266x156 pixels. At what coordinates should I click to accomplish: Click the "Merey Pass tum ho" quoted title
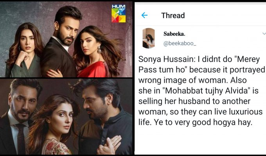coord(199,64)
